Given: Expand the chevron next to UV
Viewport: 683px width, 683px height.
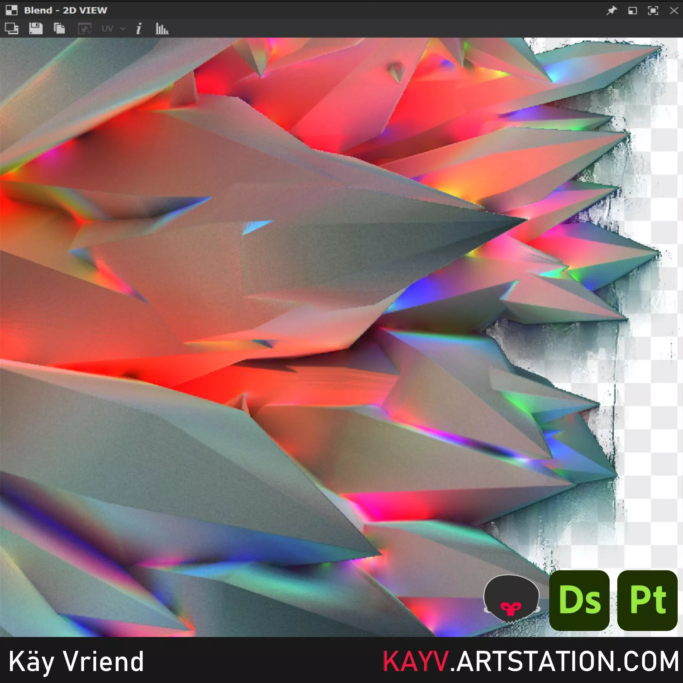Looking at the screenshot, I should tap(123, 29).
